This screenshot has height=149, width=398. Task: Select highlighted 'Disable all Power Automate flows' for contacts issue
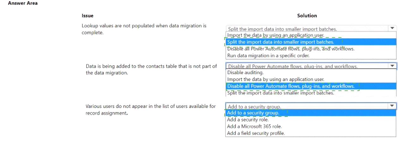[291, 86]
